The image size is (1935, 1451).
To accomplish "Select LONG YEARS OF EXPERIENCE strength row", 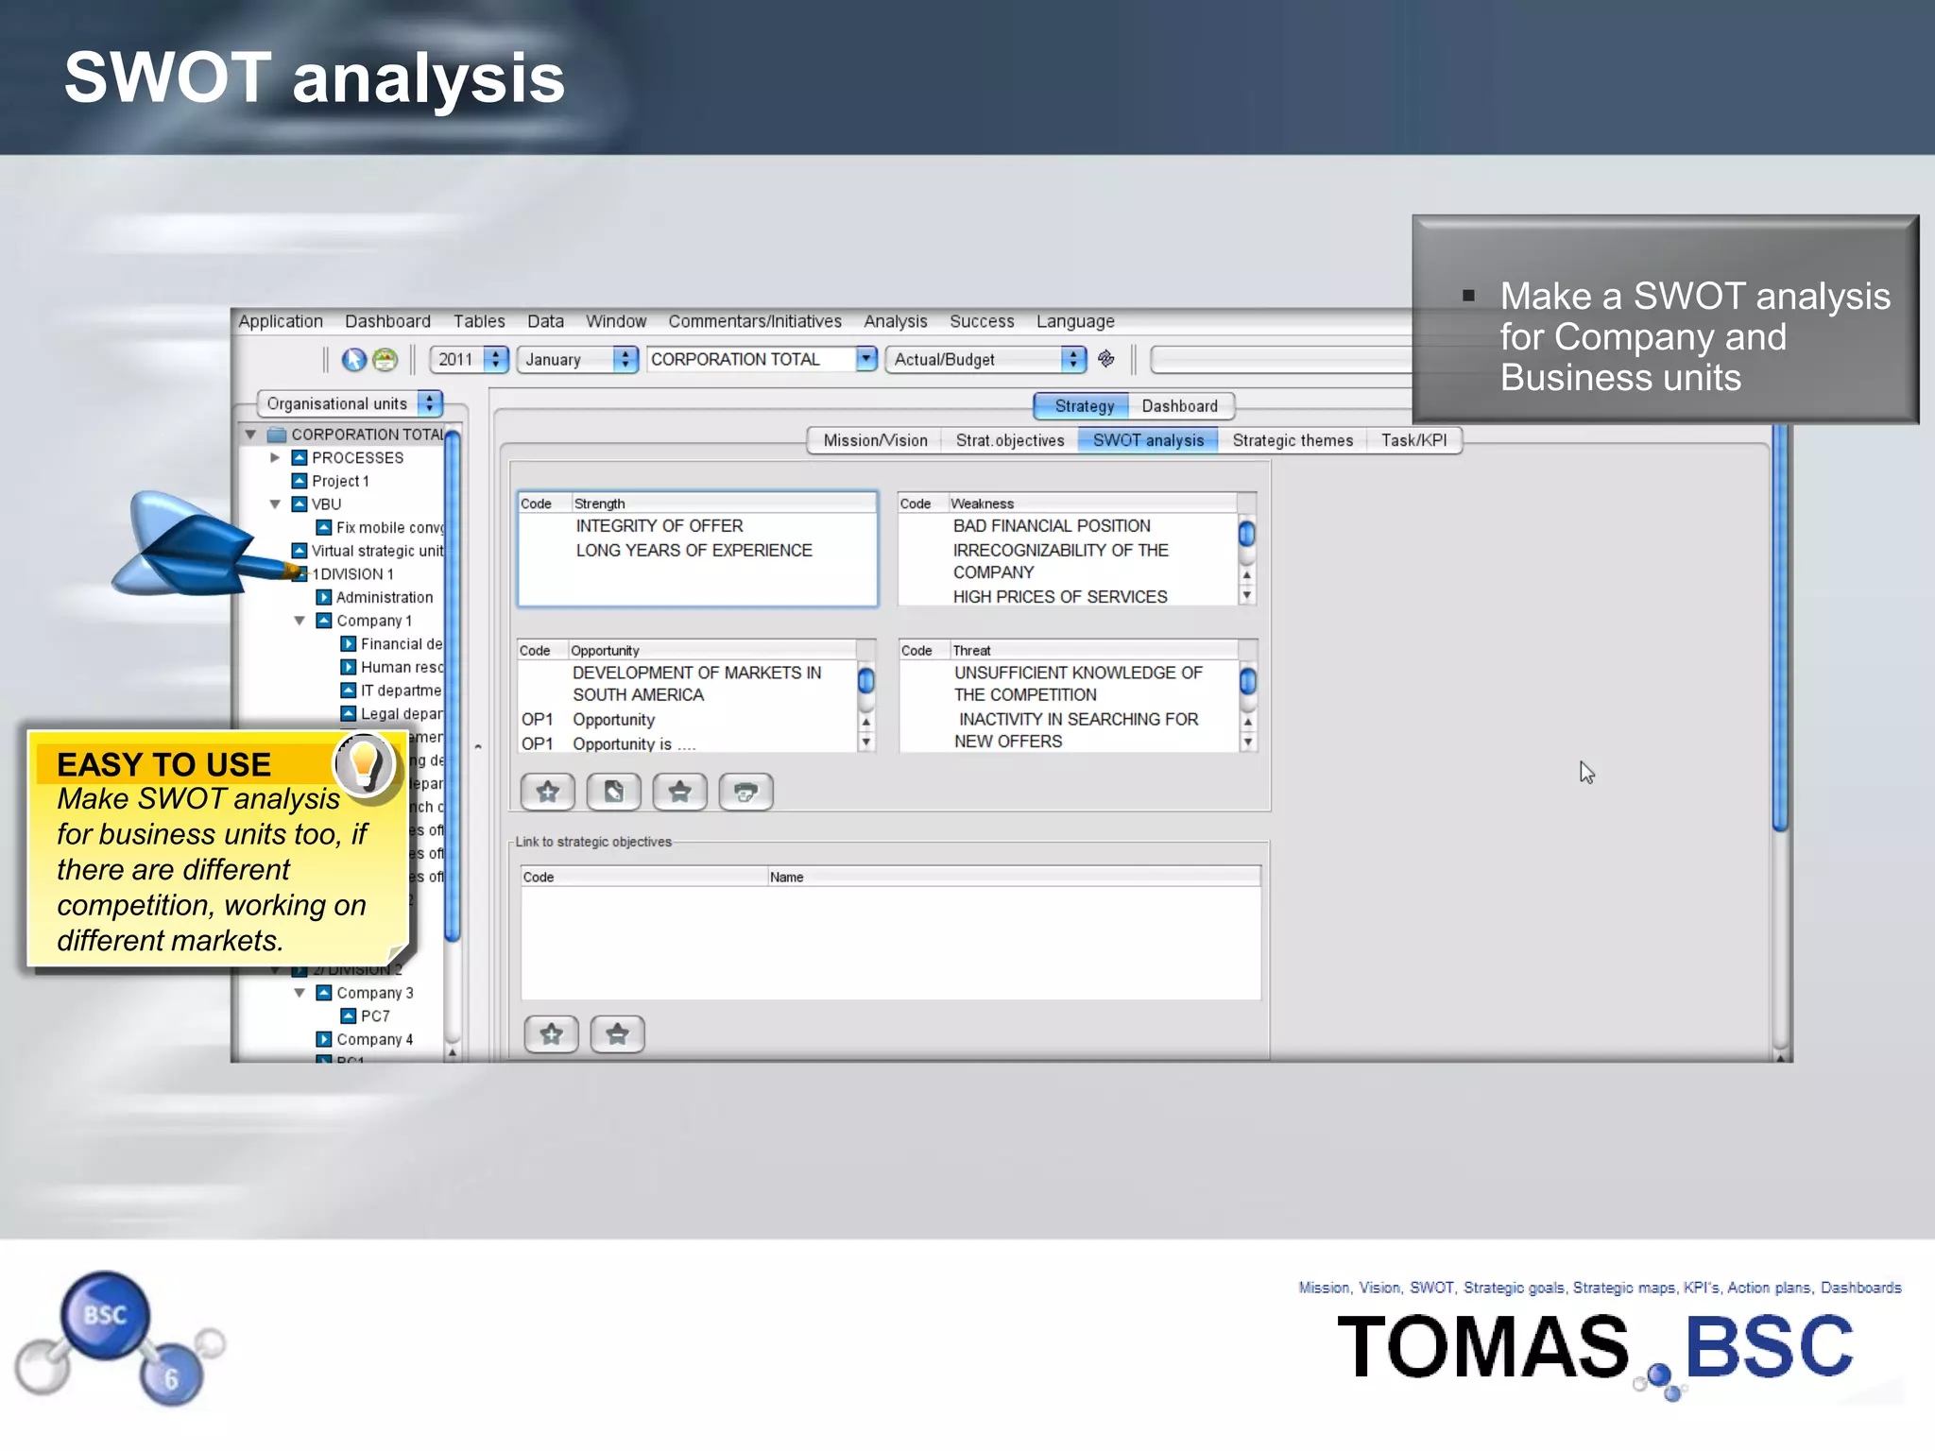I will 697,551.
